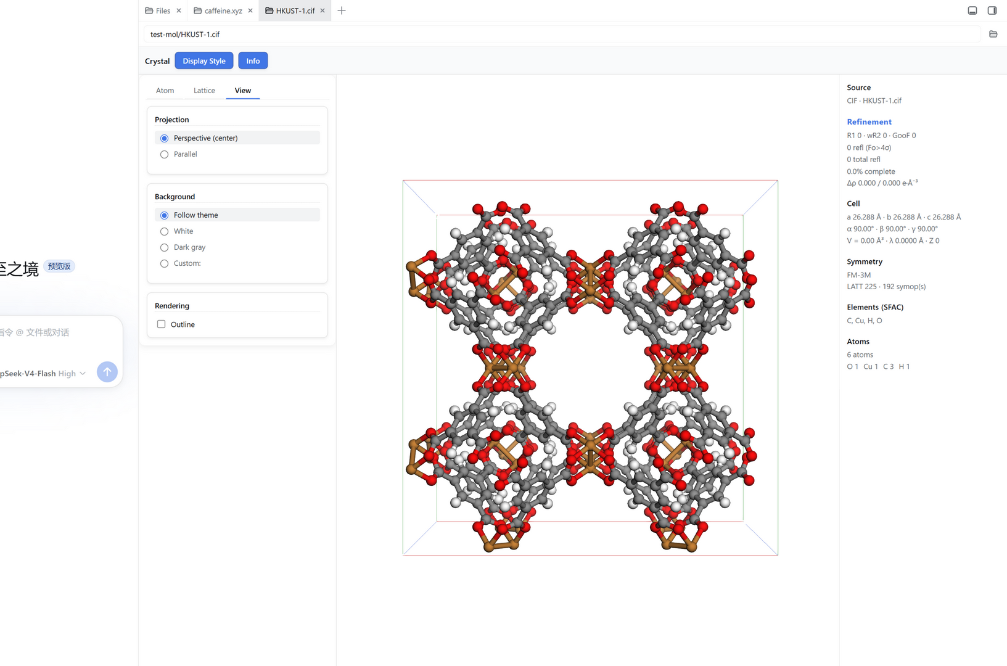Click the caffeine.xyz tab folder icon
Viewport: 1007px width, 666px height.
pos(198,10)
